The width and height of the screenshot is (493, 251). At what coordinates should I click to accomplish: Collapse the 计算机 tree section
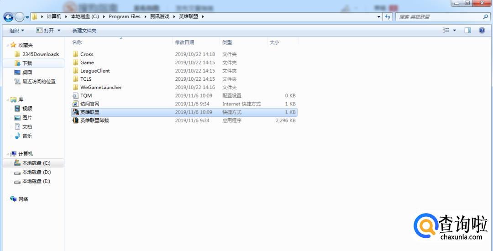(8, 154)
